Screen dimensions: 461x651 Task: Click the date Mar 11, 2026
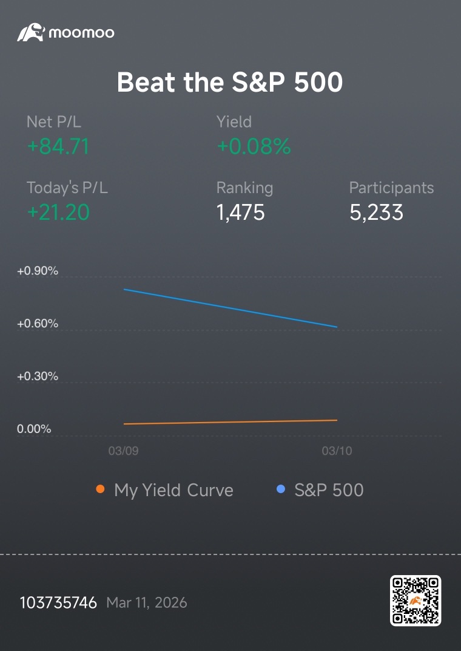[x=147, y=602]
